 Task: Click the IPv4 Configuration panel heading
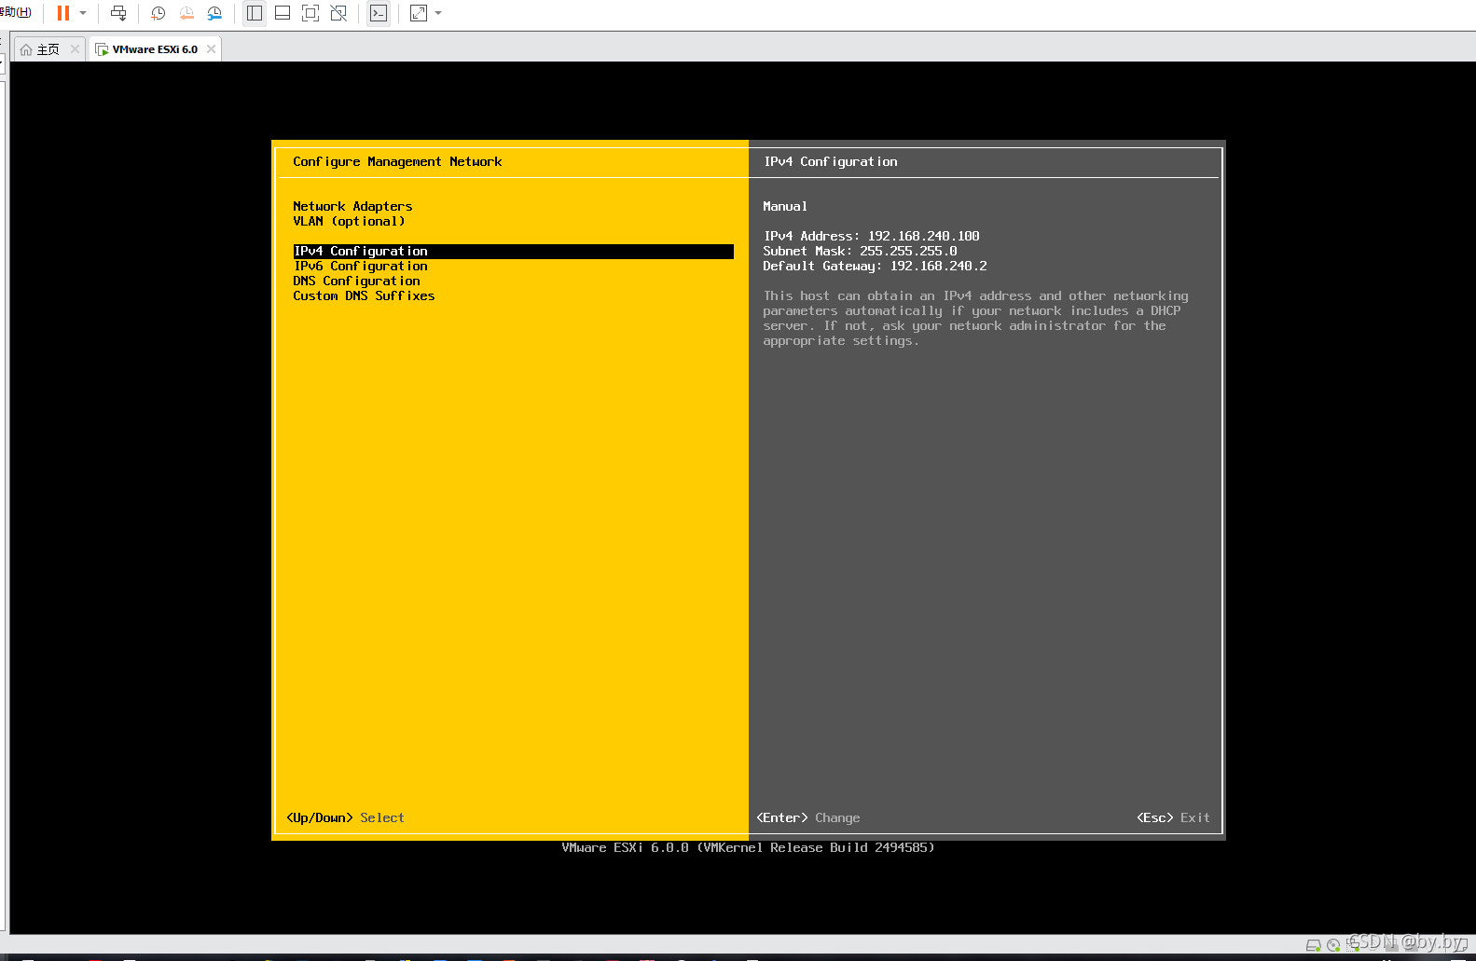pos(831,161)
